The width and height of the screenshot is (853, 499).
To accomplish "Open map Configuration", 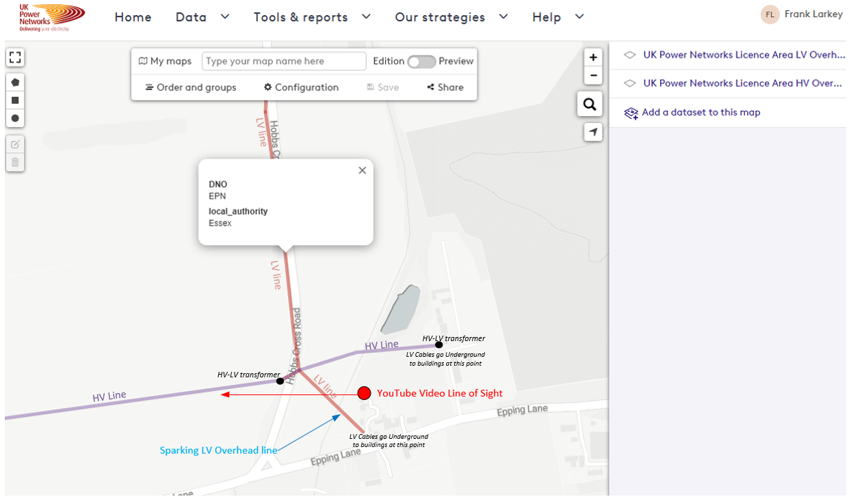I will point(301,87).
